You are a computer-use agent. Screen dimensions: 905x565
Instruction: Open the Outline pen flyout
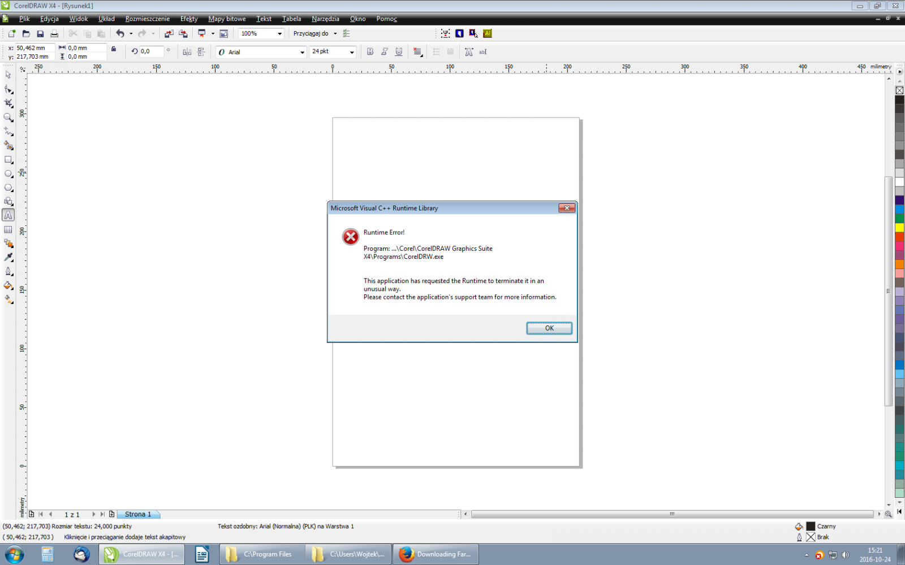[8, 272]
